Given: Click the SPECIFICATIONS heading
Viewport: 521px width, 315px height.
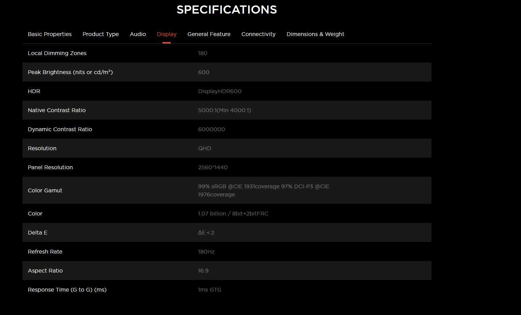Looking at the screenshot, I should click(227, 10).
